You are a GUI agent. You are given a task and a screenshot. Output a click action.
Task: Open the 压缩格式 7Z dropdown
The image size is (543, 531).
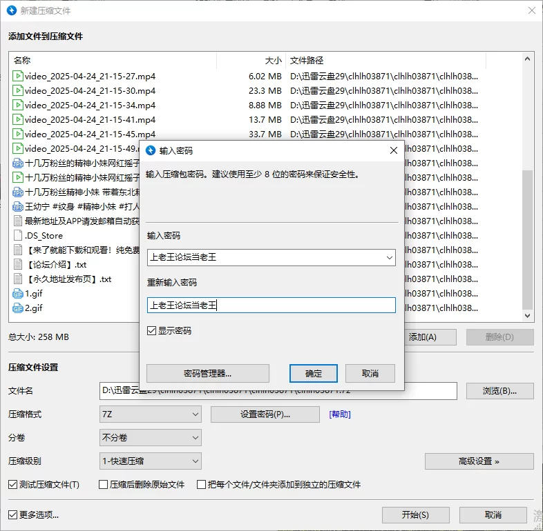click(150, 414)
